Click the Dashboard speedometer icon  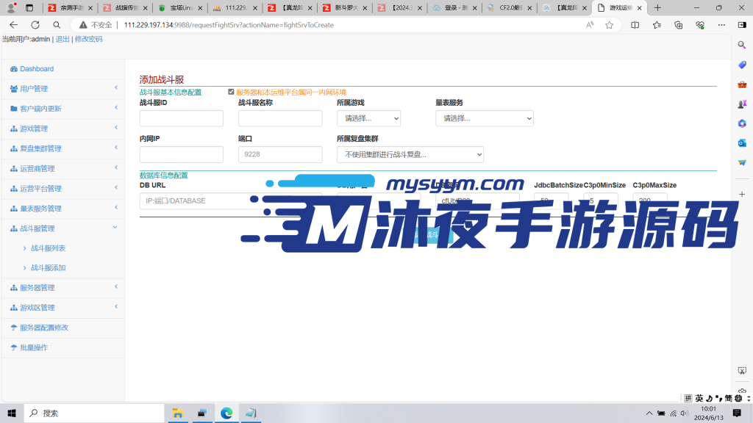point(13,68)
